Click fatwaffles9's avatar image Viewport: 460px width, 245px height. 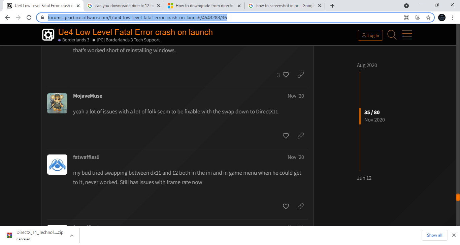[57, 165]
